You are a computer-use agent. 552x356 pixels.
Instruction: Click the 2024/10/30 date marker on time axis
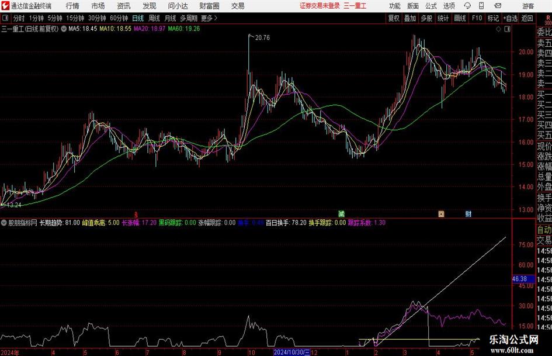tap(292, 352)
